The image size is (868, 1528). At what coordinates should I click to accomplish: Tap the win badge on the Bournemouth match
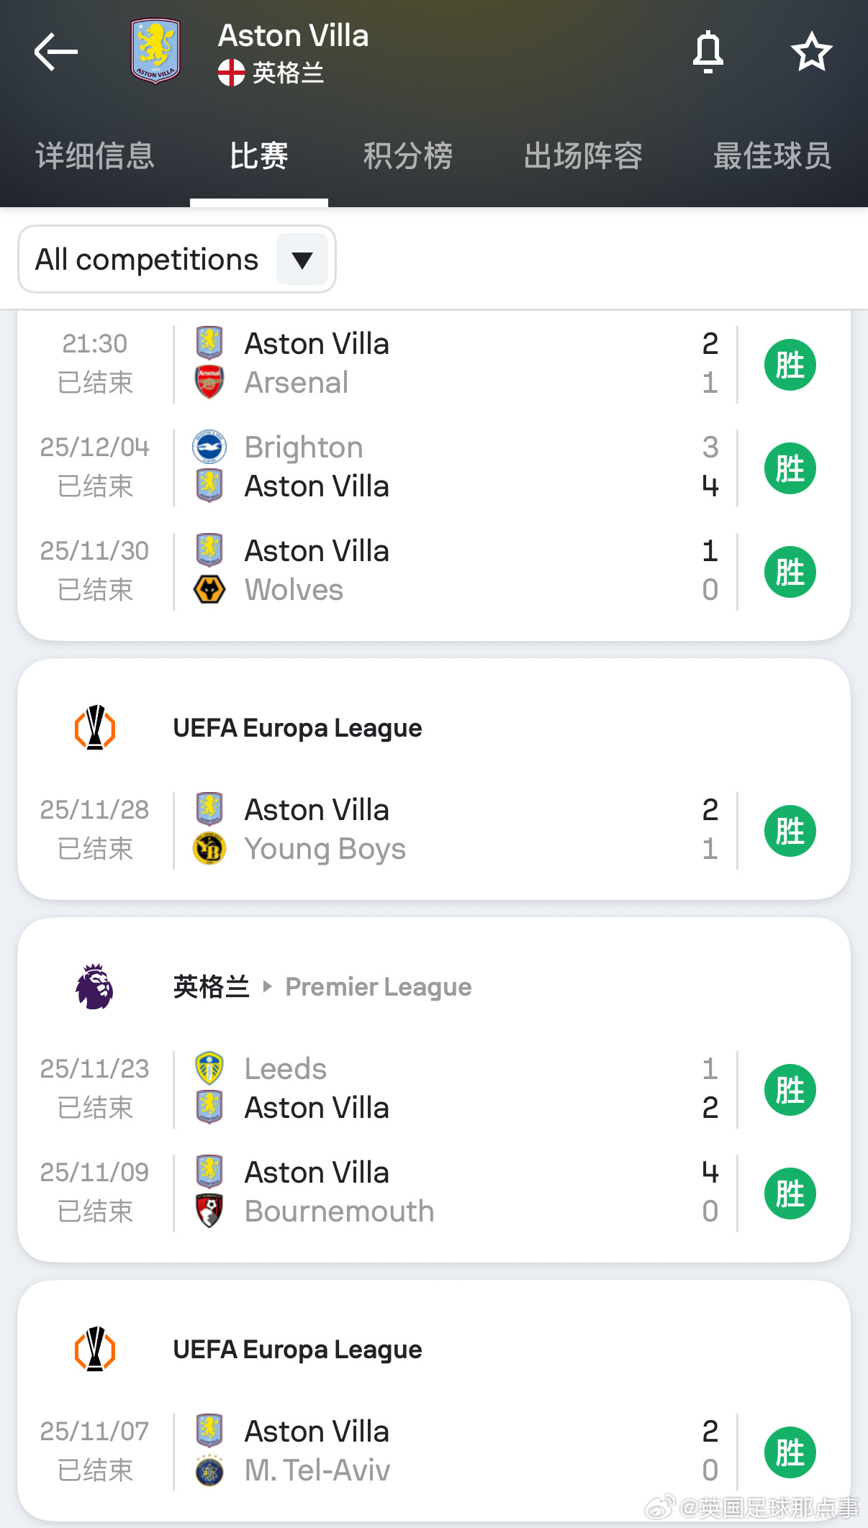tap(790, 1193)
